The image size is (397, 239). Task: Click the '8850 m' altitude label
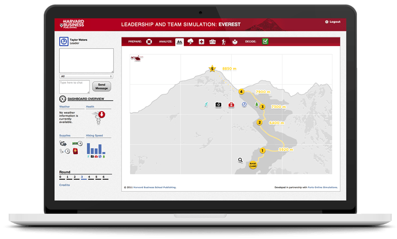(230, 69)
